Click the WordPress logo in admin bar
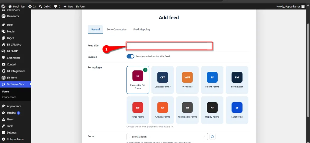 click(3, 7)
